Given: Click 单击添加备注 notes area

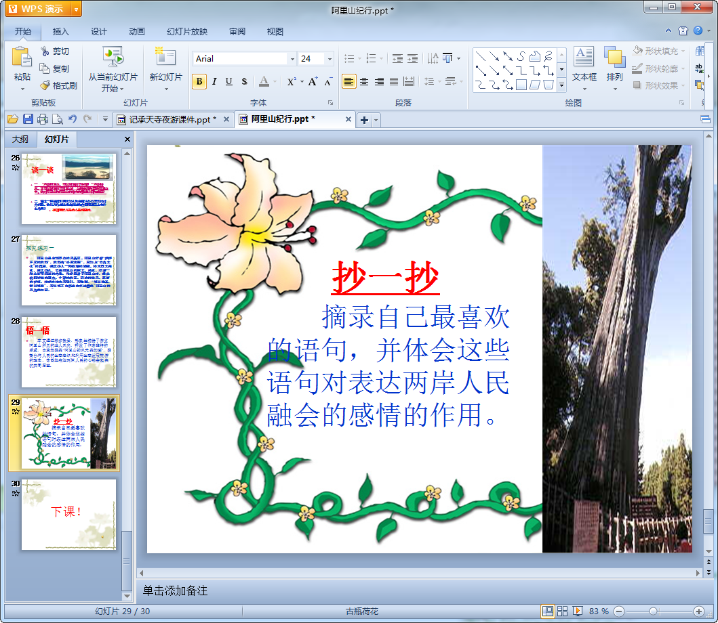Looking at the screenshot, I should 176,590.
